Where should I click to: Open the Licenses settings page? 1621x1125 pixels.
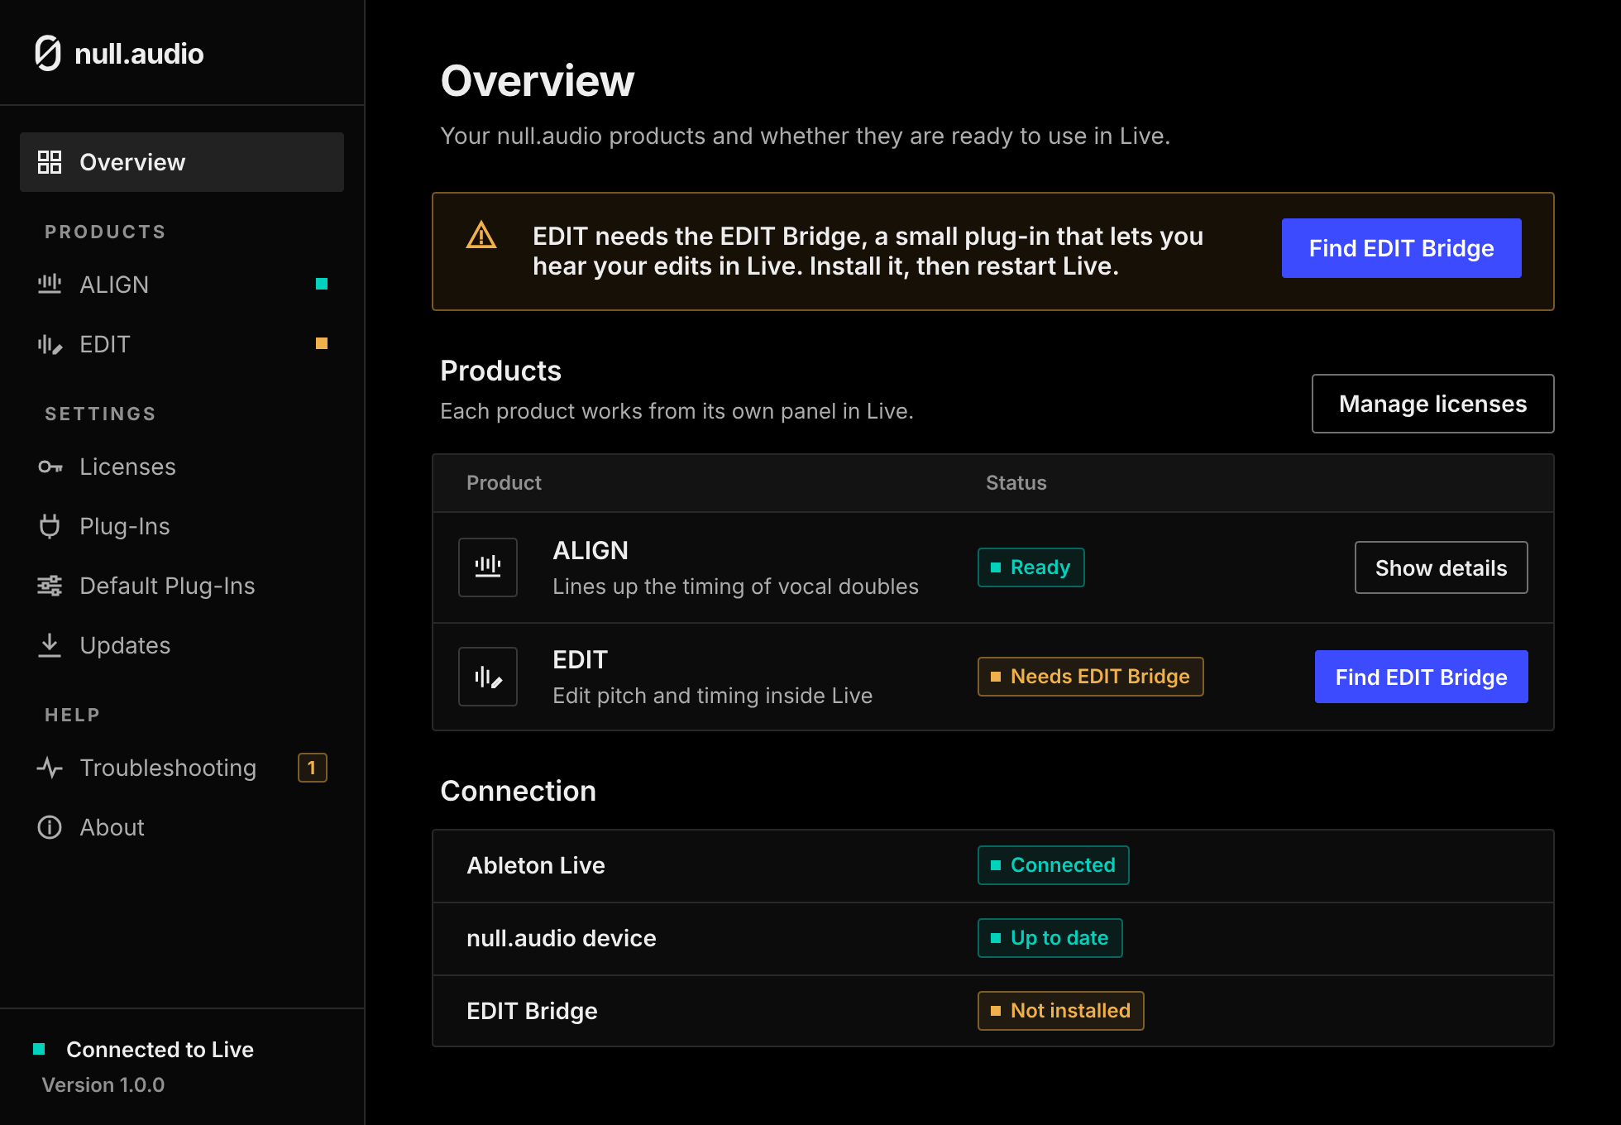click(x=182, y=467)
